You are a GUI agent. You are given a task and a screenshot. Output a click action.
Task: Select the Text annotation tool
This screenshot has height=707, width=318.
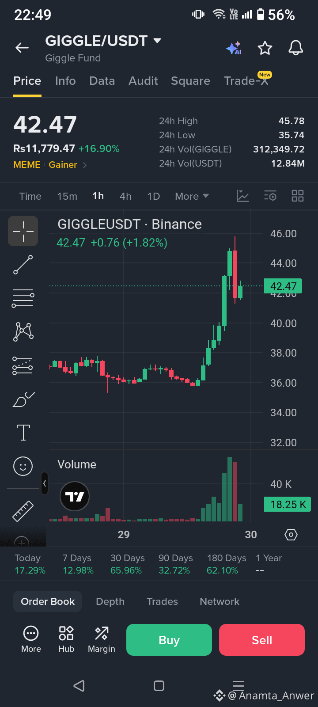(23, 433)
